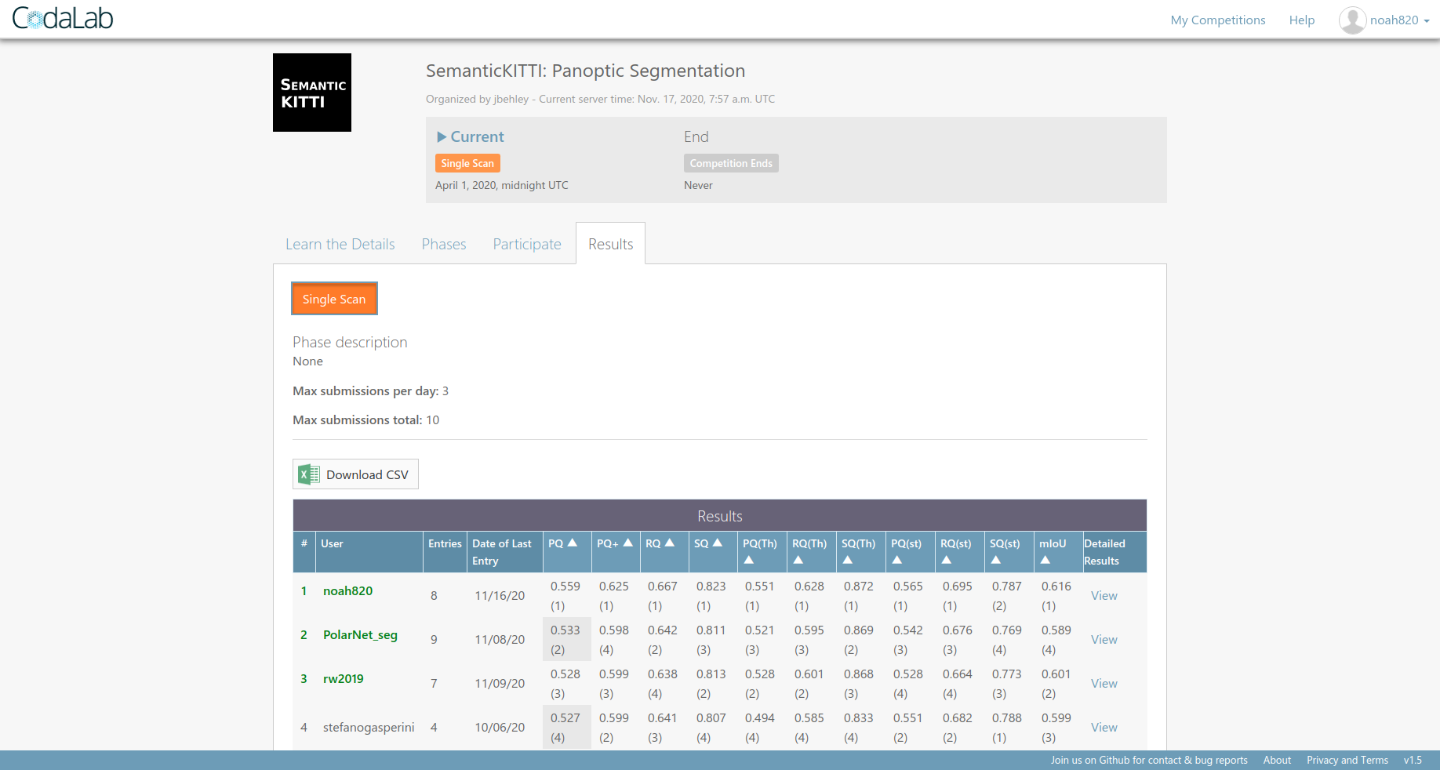The height and width of the screenshot is (770, 1440).
Task: View detailed results for PolarNet_seg
Action: [x=1104, y=639]
